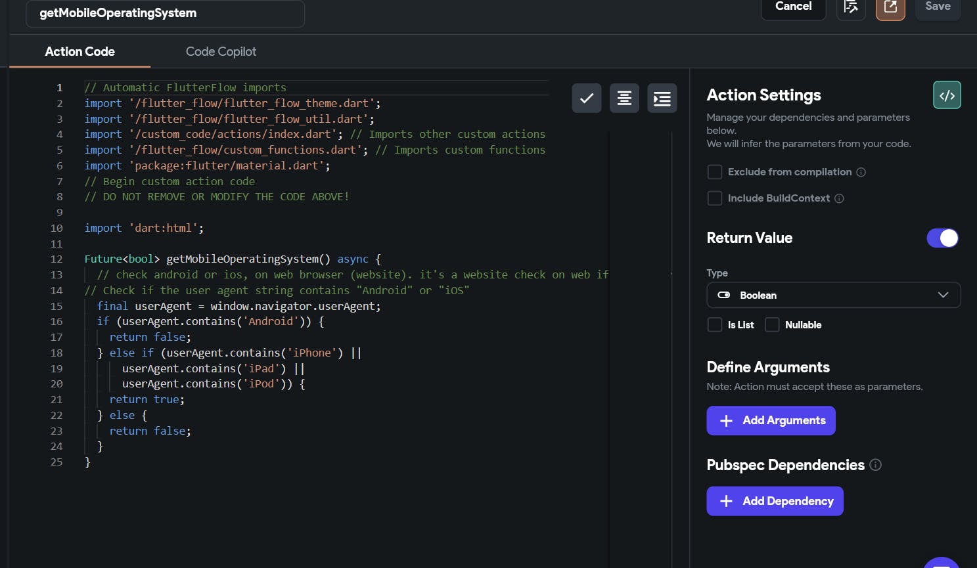977x568 pixels.
Task: Select the Action Code tab
Action: (x=80, y=52)
